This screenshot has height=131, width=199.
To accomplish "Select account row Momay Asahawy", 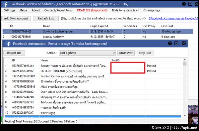I will (98, 37).
